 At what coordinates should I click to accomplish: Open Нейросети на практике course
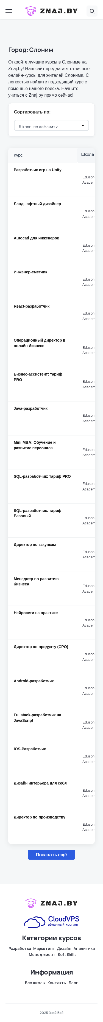pyautogui.click(x=35, y=612)
